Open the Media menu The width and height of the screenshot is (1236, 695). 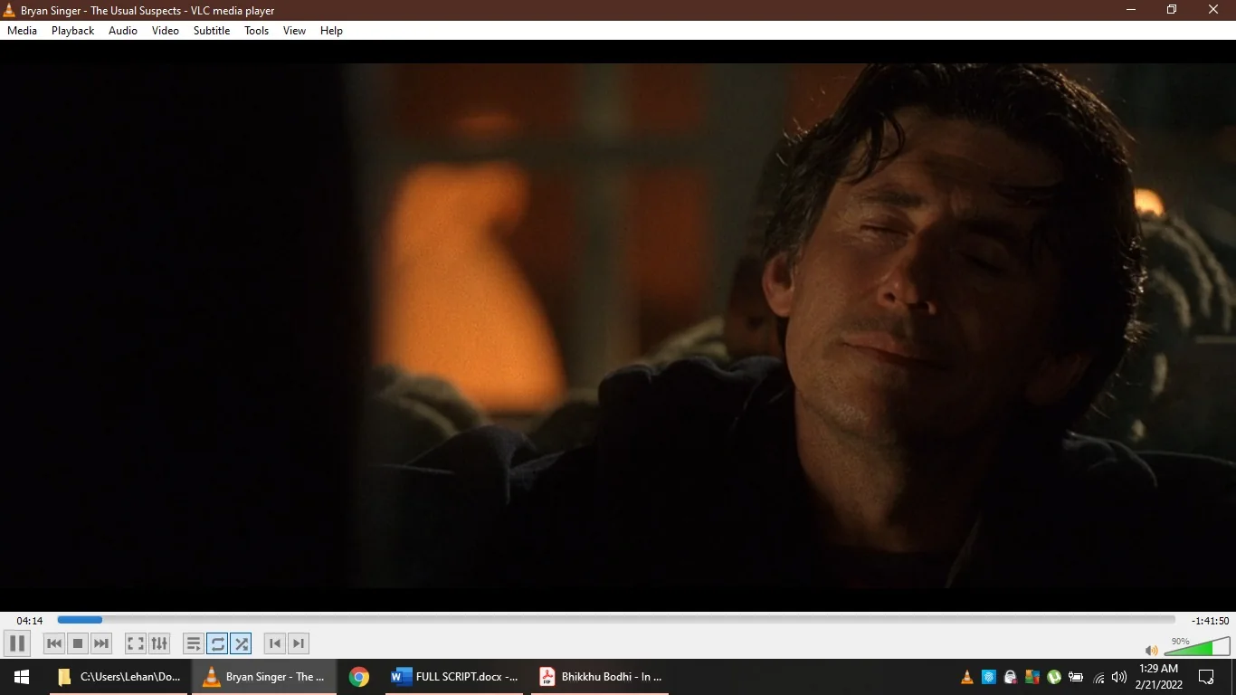[22, 31]
